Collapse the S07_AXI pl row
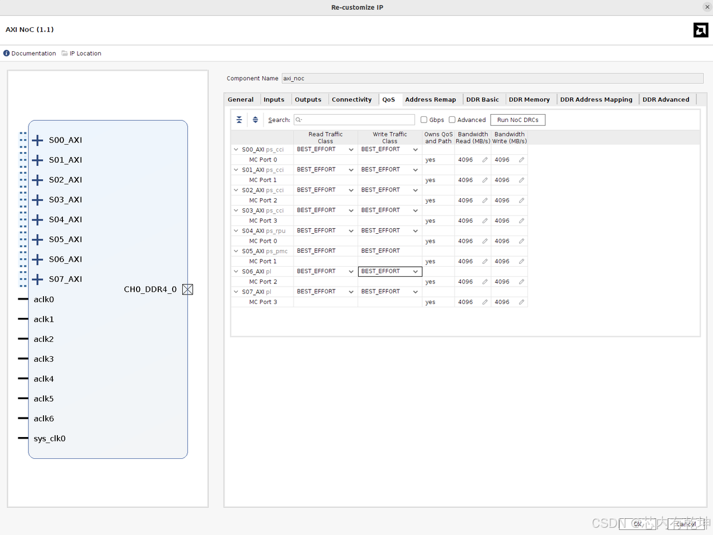Viewport: 713px width, 535px height. [236, 292]
